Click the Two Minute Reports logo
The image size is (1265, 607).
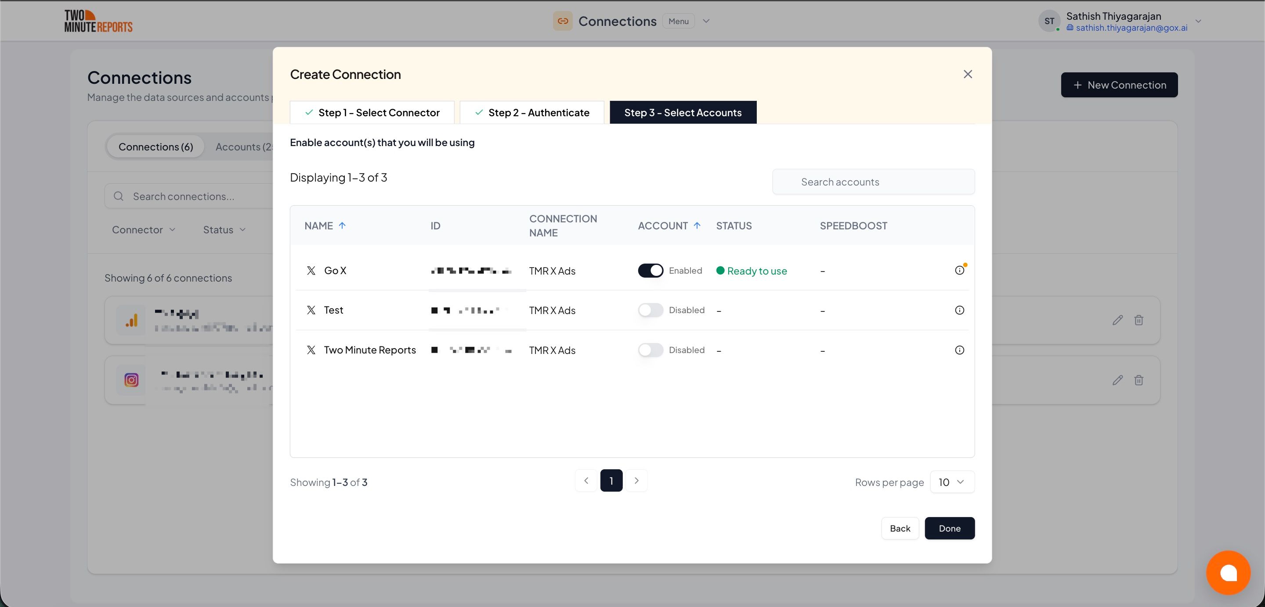pos(98,21)
